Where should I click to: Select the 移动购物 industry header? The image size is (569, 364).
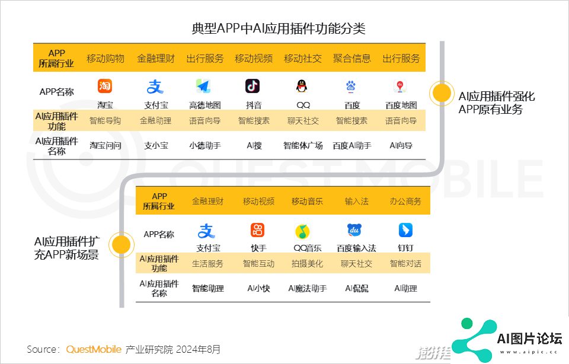pos(106,59)
